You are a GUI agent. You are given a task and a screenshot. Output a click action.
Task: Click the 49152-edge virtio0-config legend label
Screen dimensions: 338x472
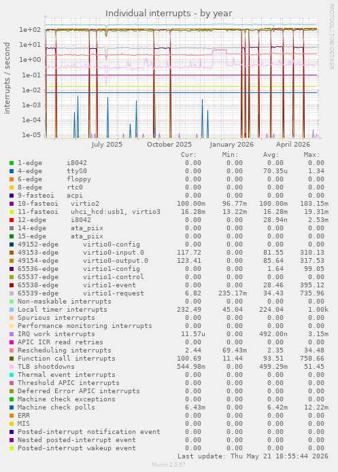(x=79, y=244)
